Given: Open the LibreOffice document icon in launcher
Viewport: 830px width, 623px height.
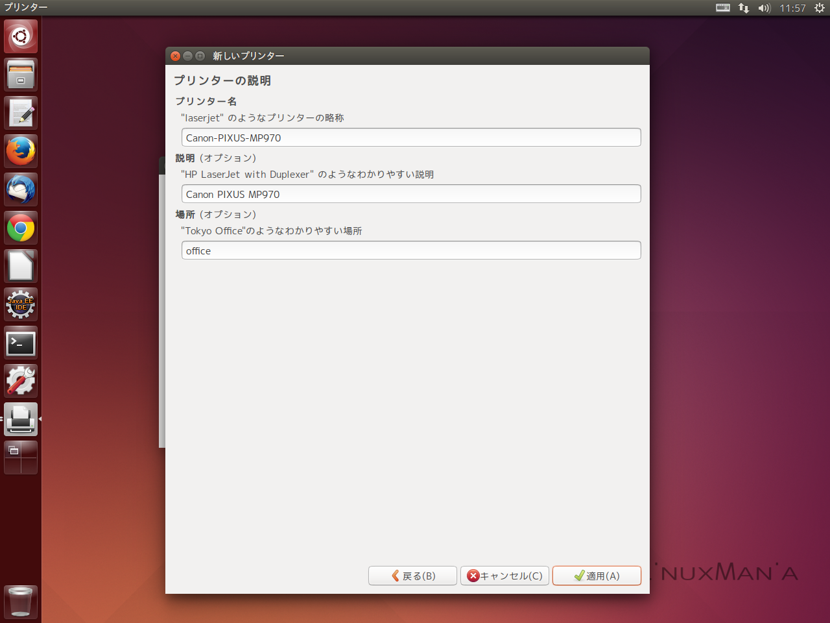Looking at the screenshot, I should point(21,266).
